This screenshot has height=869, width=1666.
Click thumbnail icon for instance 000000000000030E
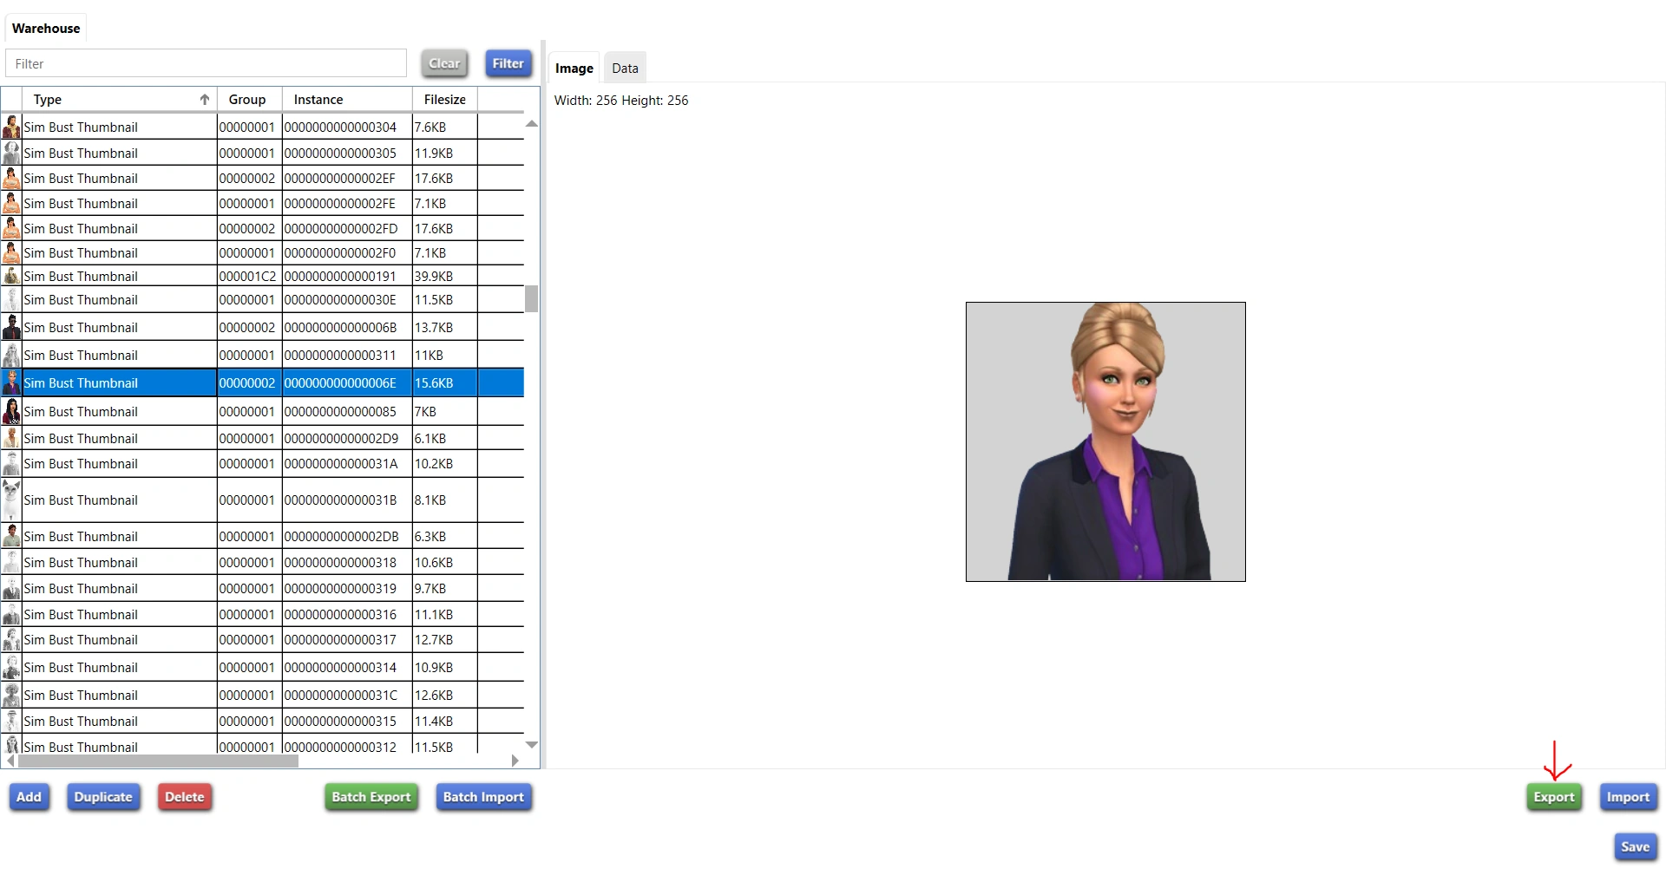[11, 299]
